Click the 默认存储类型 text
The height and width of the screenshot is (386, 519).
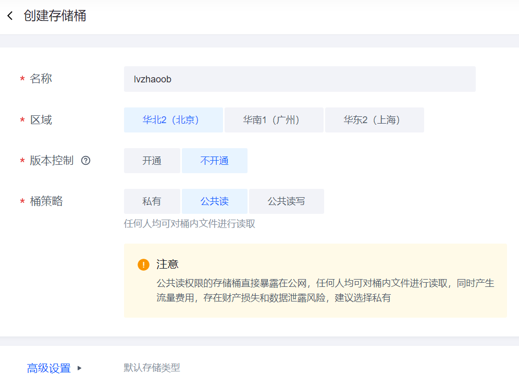point(152,368)
